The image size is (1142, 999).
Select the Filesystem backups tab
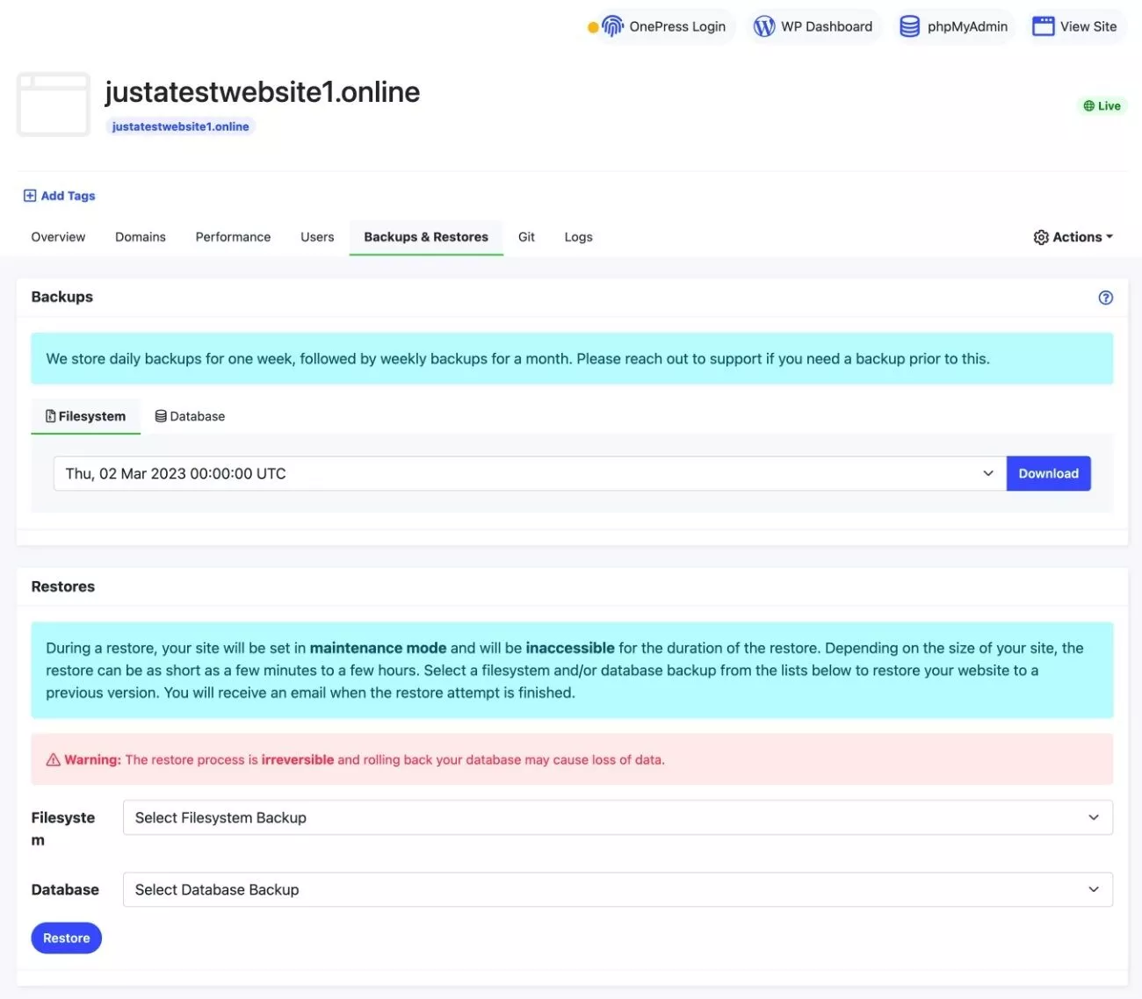click(x=85, y=416)
